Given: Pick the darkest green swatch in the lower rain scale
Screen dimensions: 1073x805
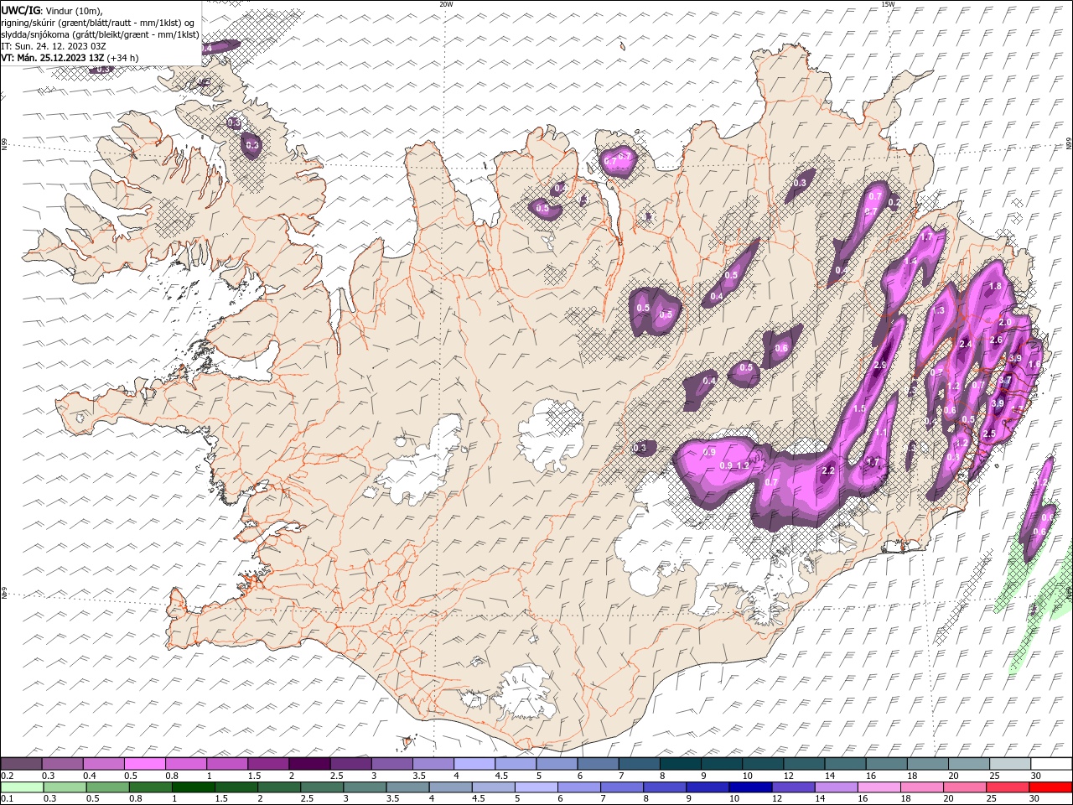Looking at the screenshot, I should (194, 787).
